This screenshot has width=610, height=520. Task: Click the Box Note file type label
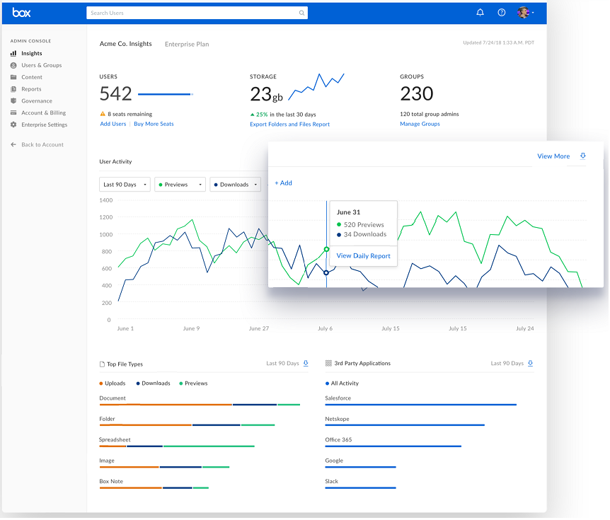coord(111,481)
